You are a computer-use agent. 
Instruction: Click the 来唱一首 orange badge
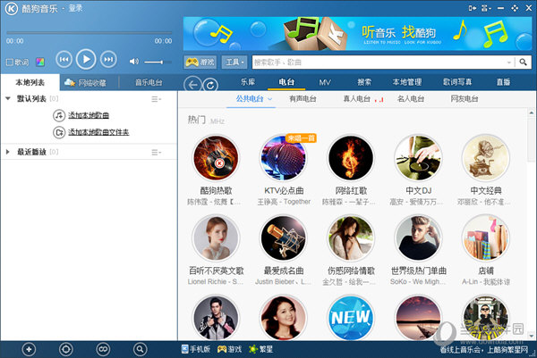pyautogui.click(x=301, y=138)
